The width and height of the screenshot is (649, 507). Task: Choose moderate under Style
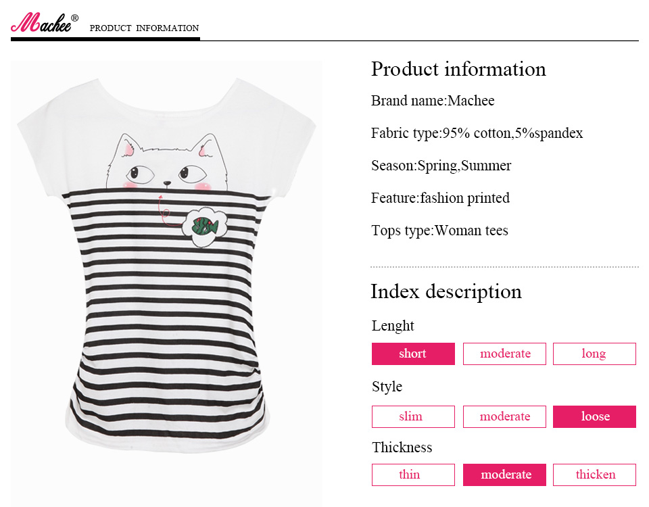coord(504,416)
